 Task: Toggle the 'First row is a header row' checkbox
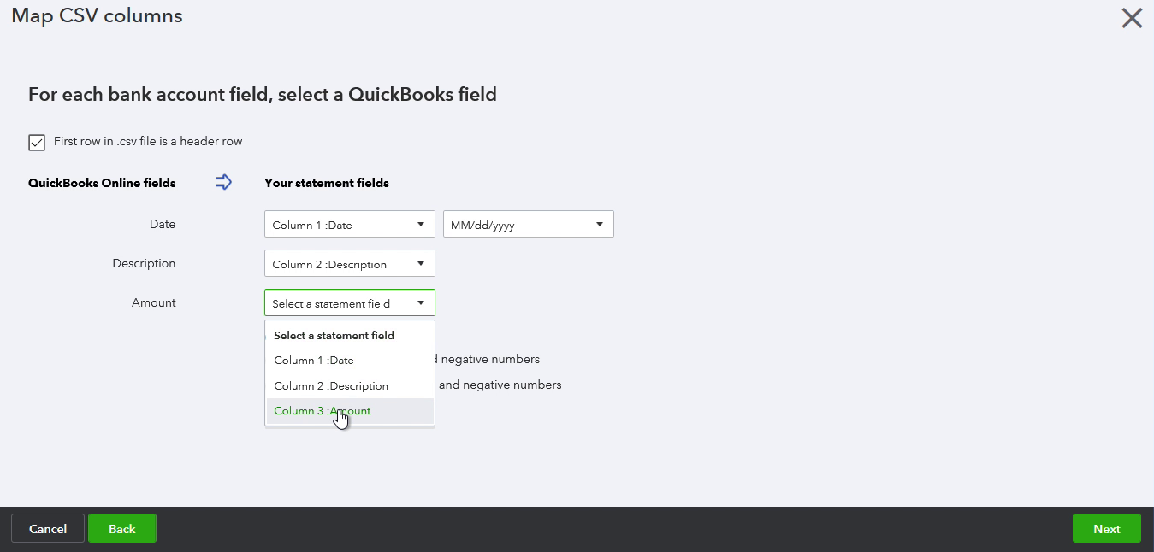pos(37,143)
